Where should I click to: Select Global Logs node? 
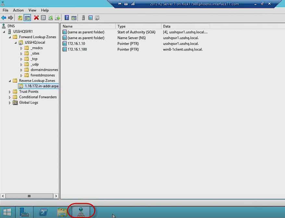click(29, 103)
